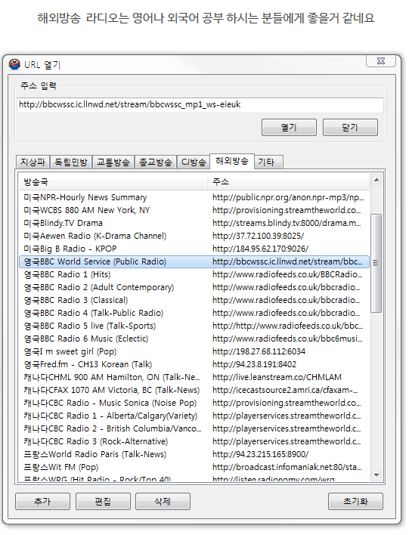Select 미국NPR-Hourly News Summary row
This screenshot has width=412, height=535.
194,197
